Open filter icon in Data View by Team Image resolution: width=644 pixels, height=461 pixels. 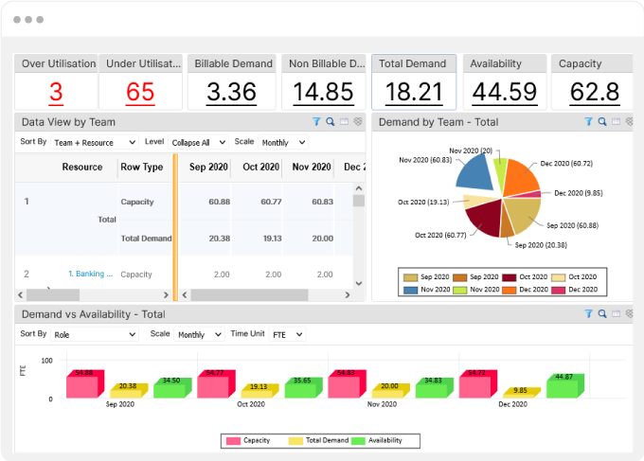[x=316, y=121]
